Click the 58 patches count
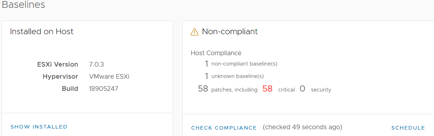Image resolution: width=434 pixels, height=136 pixels. tap(203, 89)
